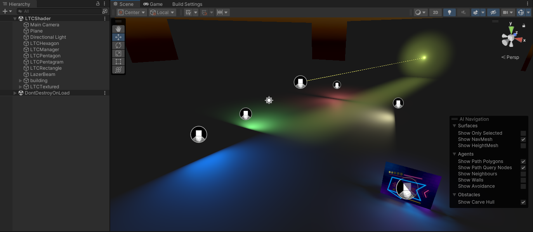Enable Show Only Selected checkbox
533x232 pixels.
523,133
